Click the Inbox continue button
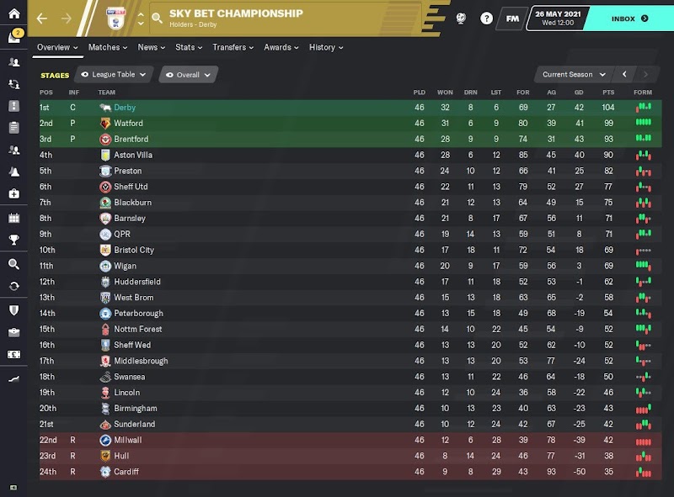This screenshot has width=674, height=497. 629,19
